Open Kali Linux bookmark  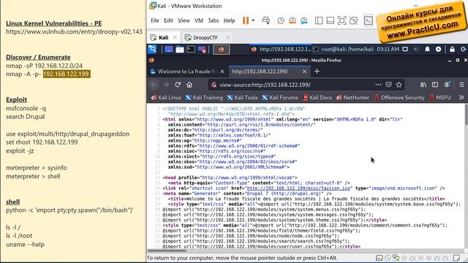pos(166,97)
